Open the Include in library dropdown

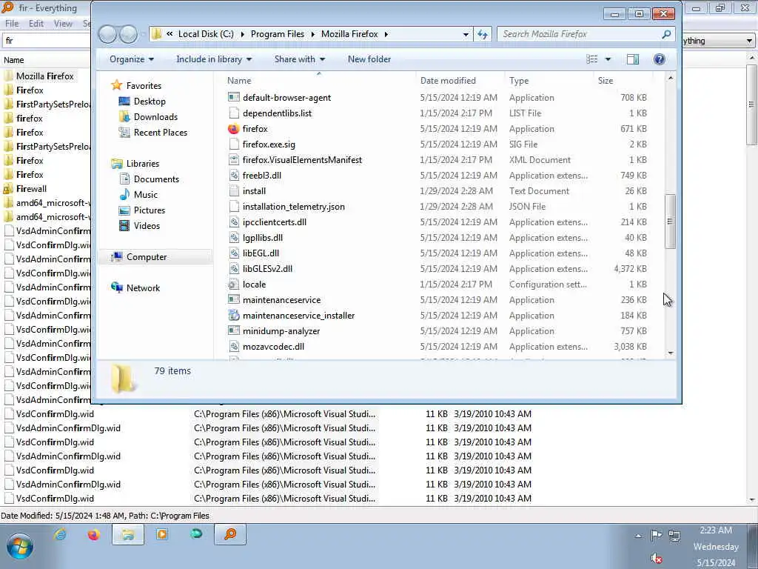point(214,59)
